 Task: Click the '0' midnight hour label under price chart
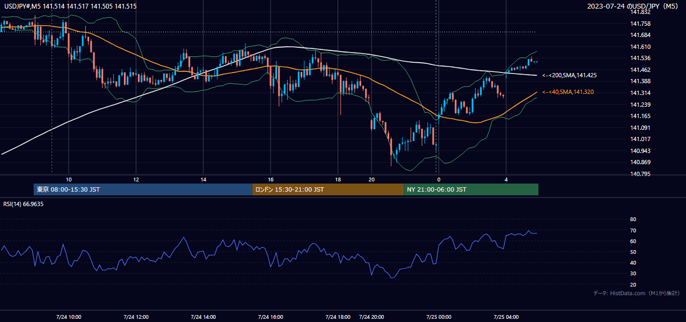tap(439, 179)
